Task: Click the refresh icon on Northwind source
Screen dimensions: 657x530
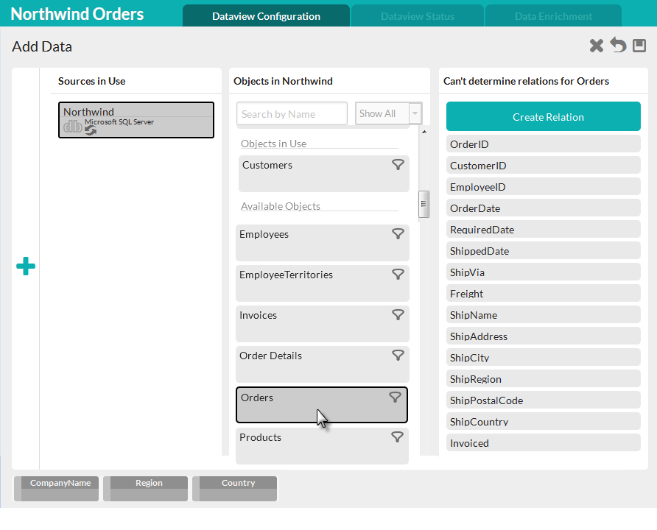Action: pos(91,130)
